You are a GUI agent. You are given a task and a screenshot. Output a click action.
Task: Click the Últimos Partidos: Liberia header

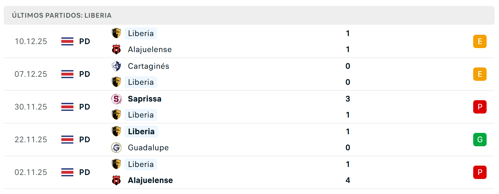(x=62, y=15)
